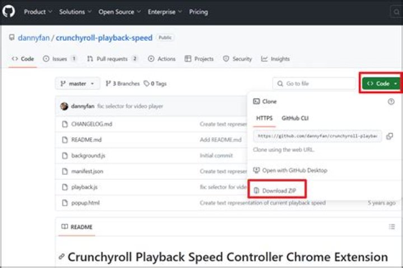Click the file icon beside manifest.json
403x268 pixels.
click(65, 171)
